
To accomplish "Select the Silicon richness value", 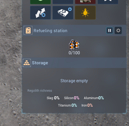I will coord(77,98).
